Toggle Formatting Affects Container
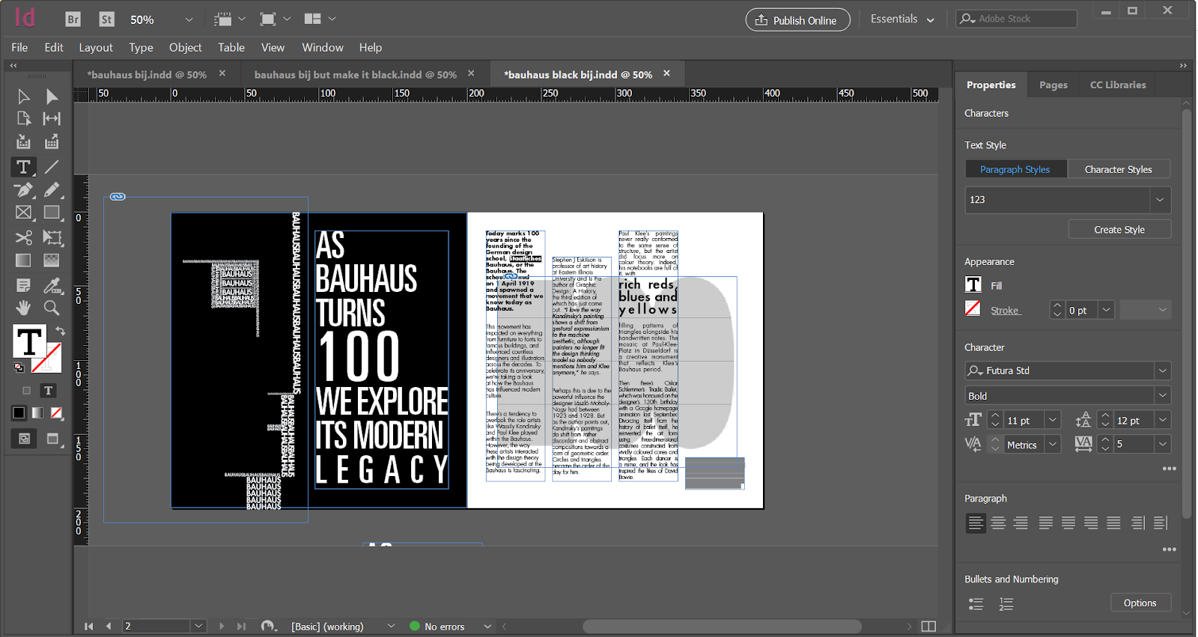The height and width of the screenshot is (637, 1198). tap(27, 391)
